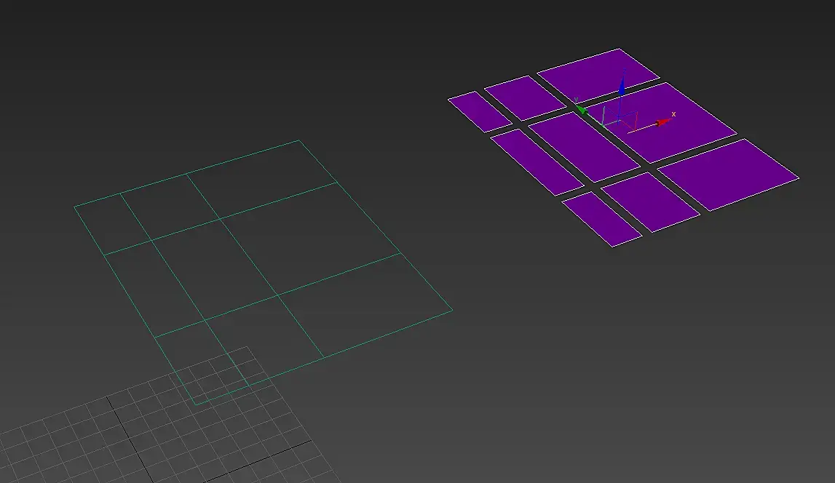Click the wireframe plane's rightmost corner vertex
This screenshot has height=483, width=835.
coord(453,310)
